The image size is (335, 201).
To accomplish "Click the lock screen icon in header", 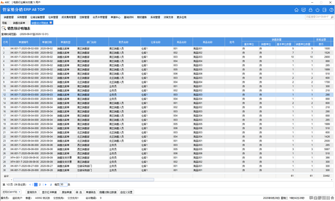I will point(310,10).
